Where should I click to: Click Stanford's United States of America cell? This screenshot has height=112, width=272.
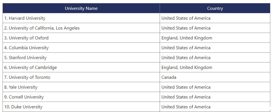[215, 58]
